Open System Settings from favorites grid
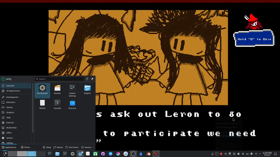The width and height of the screenshot is (280, 157). pyautogui.click(x=72, y=91)
